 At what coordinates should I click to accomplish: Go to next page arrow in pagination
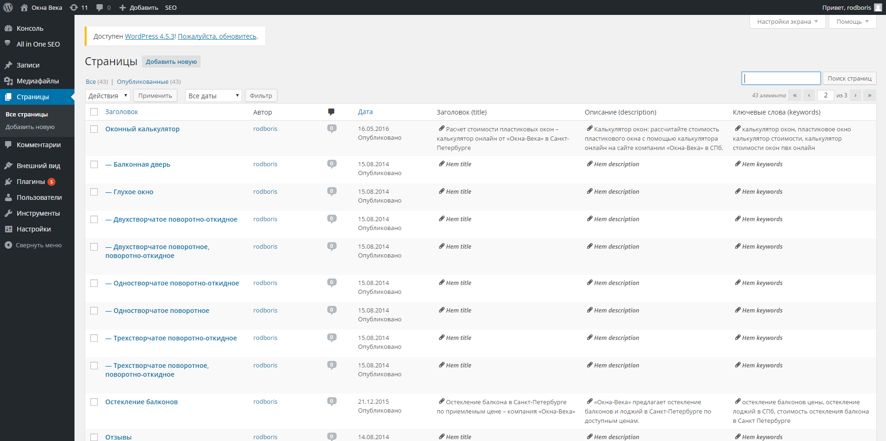tap(855, 95)
